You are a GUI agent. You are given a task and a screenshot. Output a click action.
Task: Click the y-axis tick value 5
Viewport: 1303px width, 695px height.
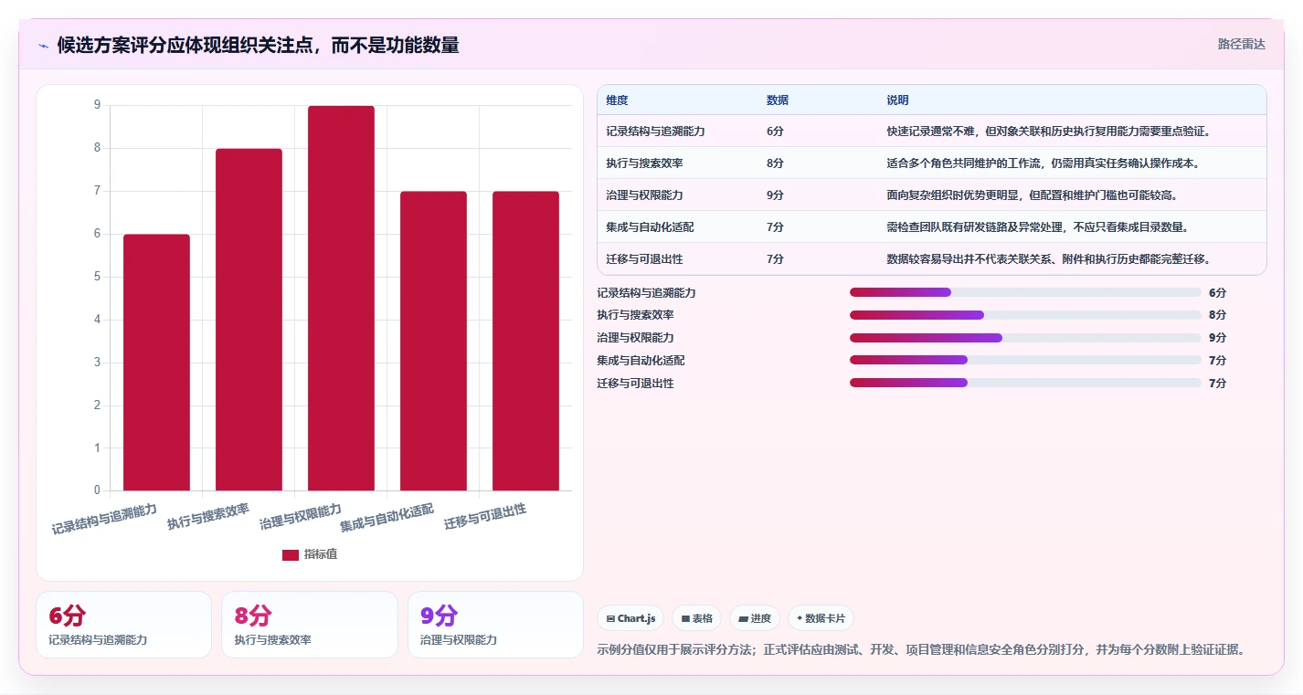tap(97, 277)
